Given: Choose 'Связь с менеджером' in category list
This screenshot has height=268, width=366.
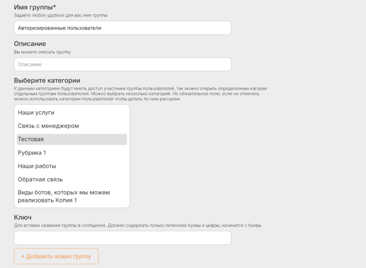Looking at the screenshot, I should pos(72,126).
